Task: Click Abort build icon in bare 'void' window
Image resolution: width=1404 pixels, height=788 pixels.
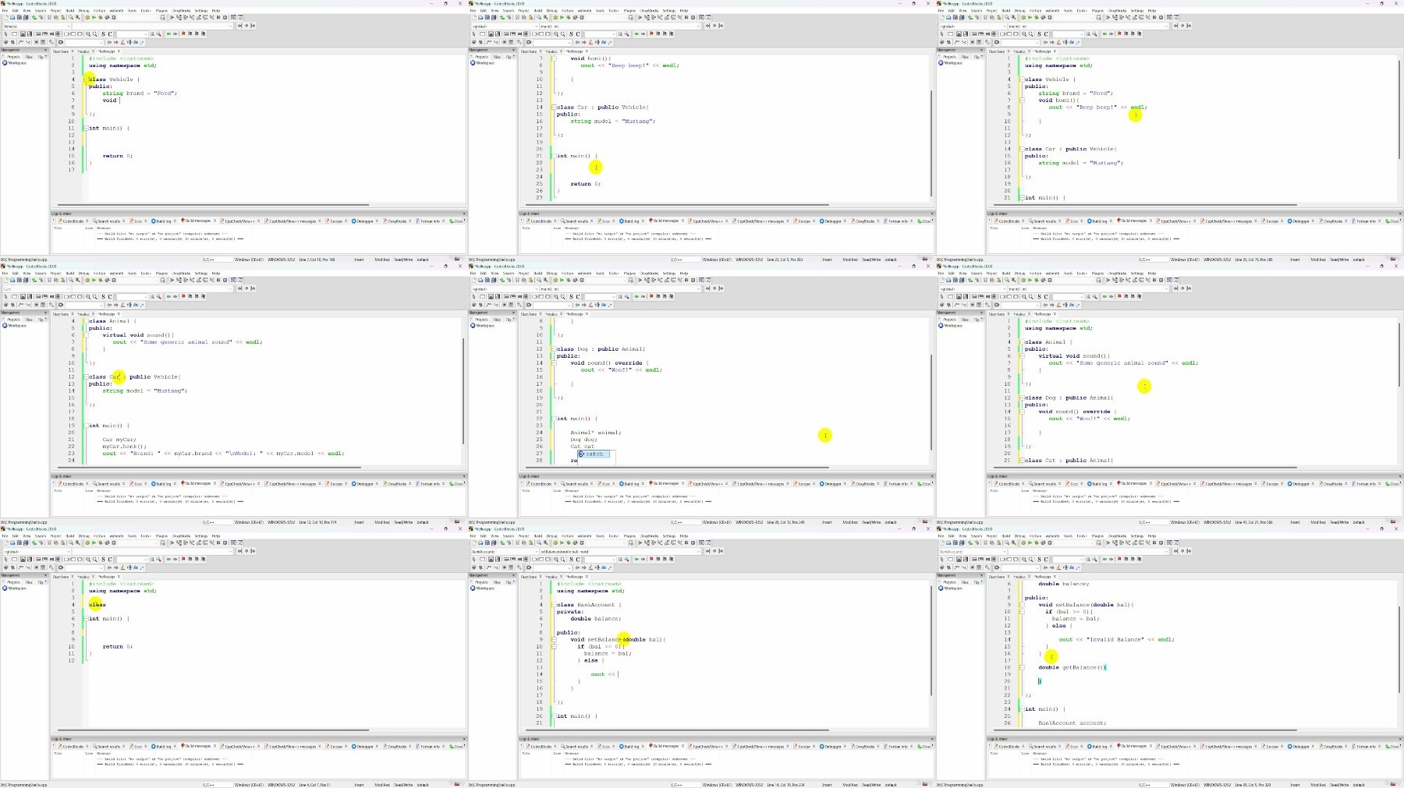Action: click(114, 17)
